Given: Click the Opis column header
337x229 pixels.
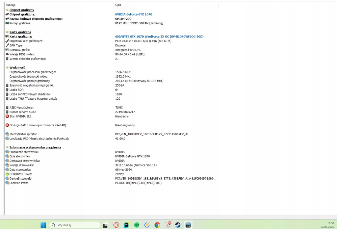Looking at the screenshot, I should (x=118, y=5).
